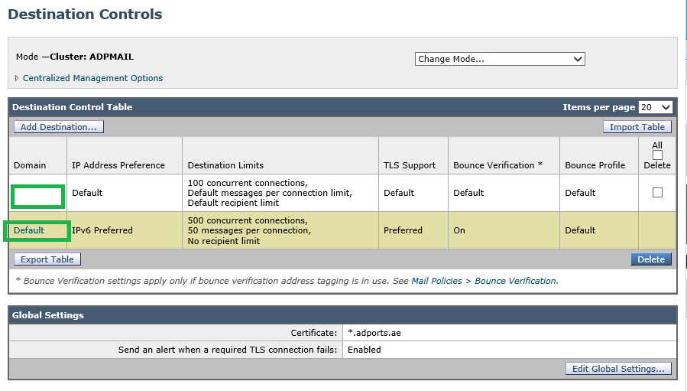
Task: Click the Destination Limits column header
Action: tap(225, 165)
